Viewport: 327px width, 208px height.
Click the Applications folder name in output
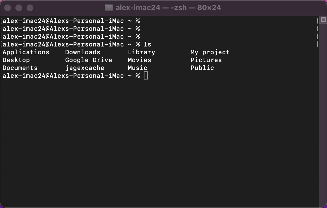[26, 52]
